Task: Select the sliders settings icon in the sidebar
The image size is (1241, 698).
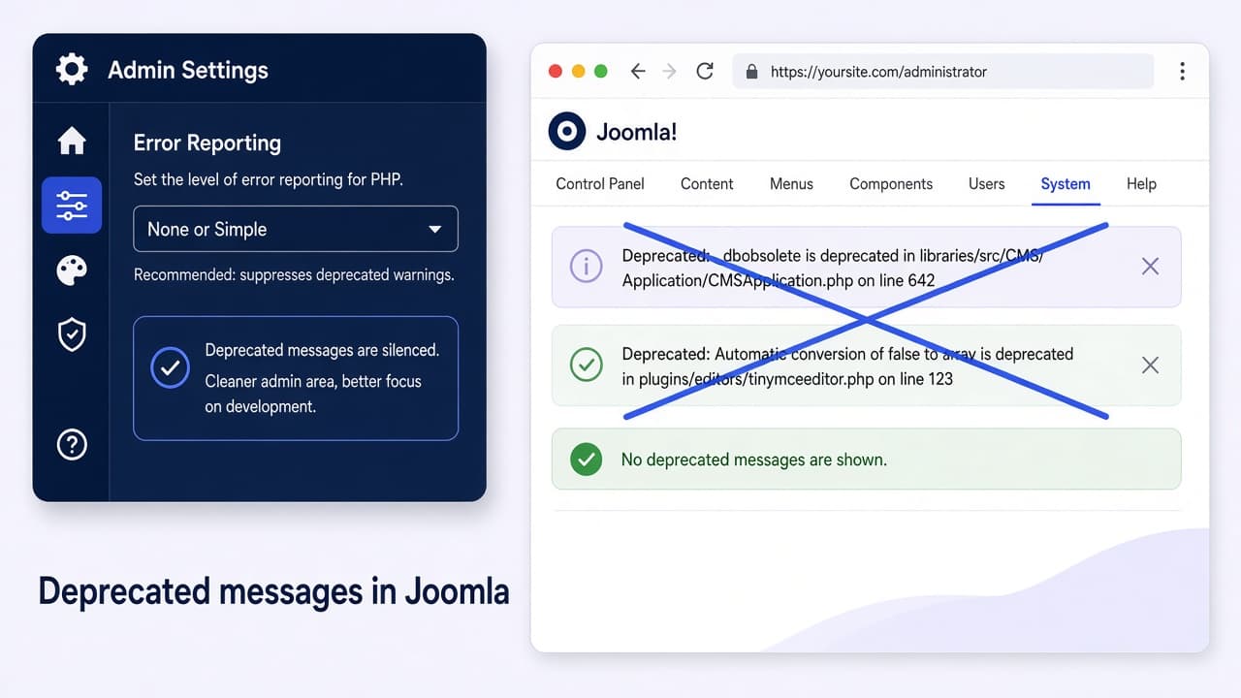Action: tap(72, 205)
